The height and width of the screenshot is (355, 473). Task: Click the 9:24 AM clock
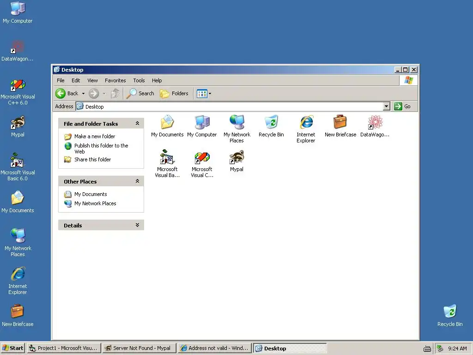click(457, 349)
